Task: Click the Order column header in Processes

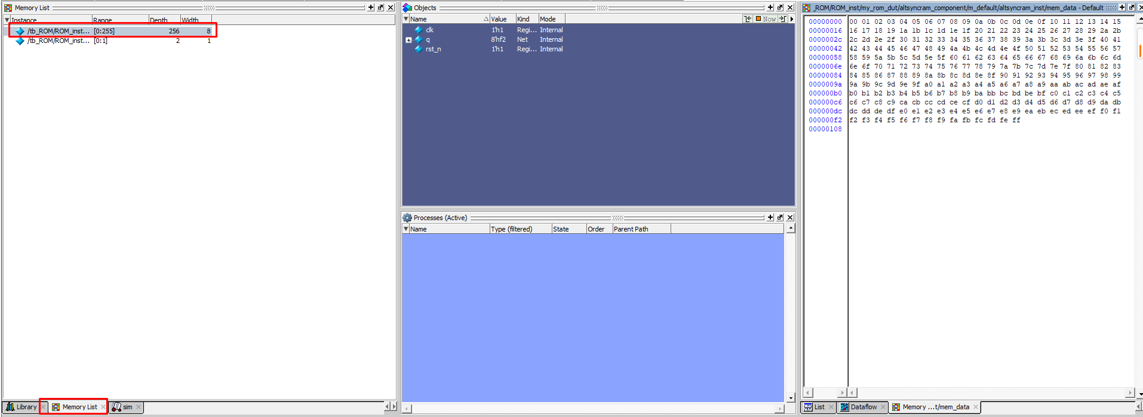Action: (599, 229)
